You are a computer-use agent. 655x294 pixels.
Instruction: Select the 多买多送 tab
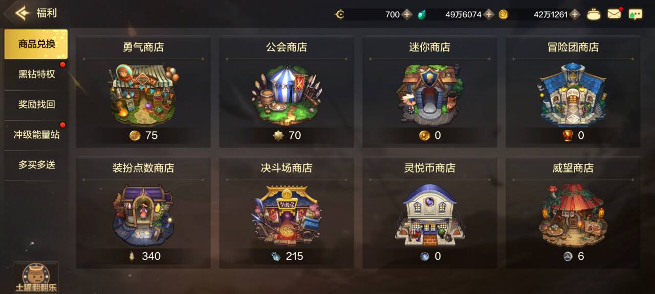[x=36, y=165]
